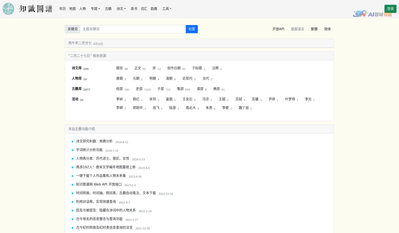The height and width of the screenshot is (233, 399).
Task: Expand the 专题 dropdown menu
Action: [x=95, y=9]
